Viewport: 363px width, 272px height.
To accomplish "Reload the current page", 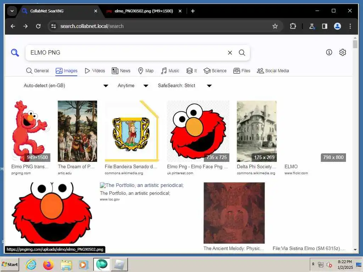I will (x=38, y=26).
